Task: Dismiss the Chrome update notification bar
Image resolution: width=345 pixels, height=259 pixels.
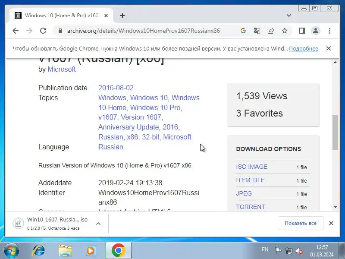Action: point(329,48)
